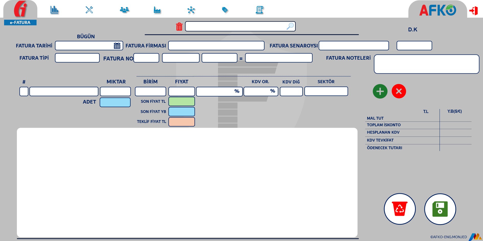Click the blue SON FİYAT YB box
The image size is (483, 241).
pyautogui.click(x=182, y=112)
